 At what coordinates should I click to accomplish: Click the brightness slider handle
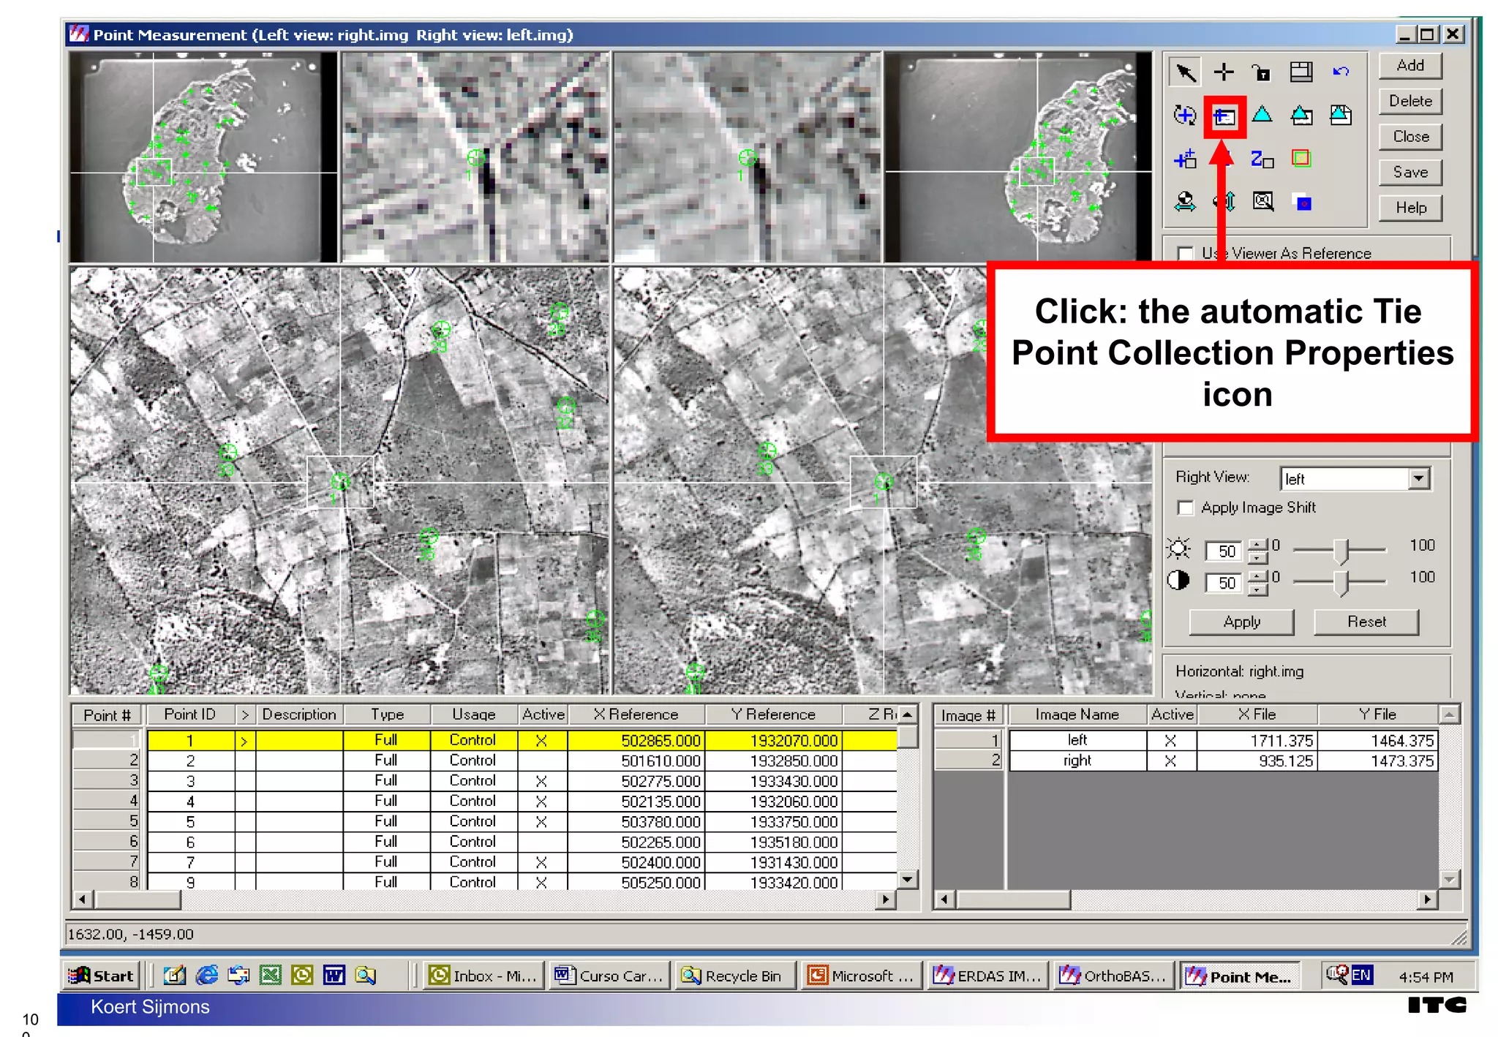click(x=1340, y=551)
